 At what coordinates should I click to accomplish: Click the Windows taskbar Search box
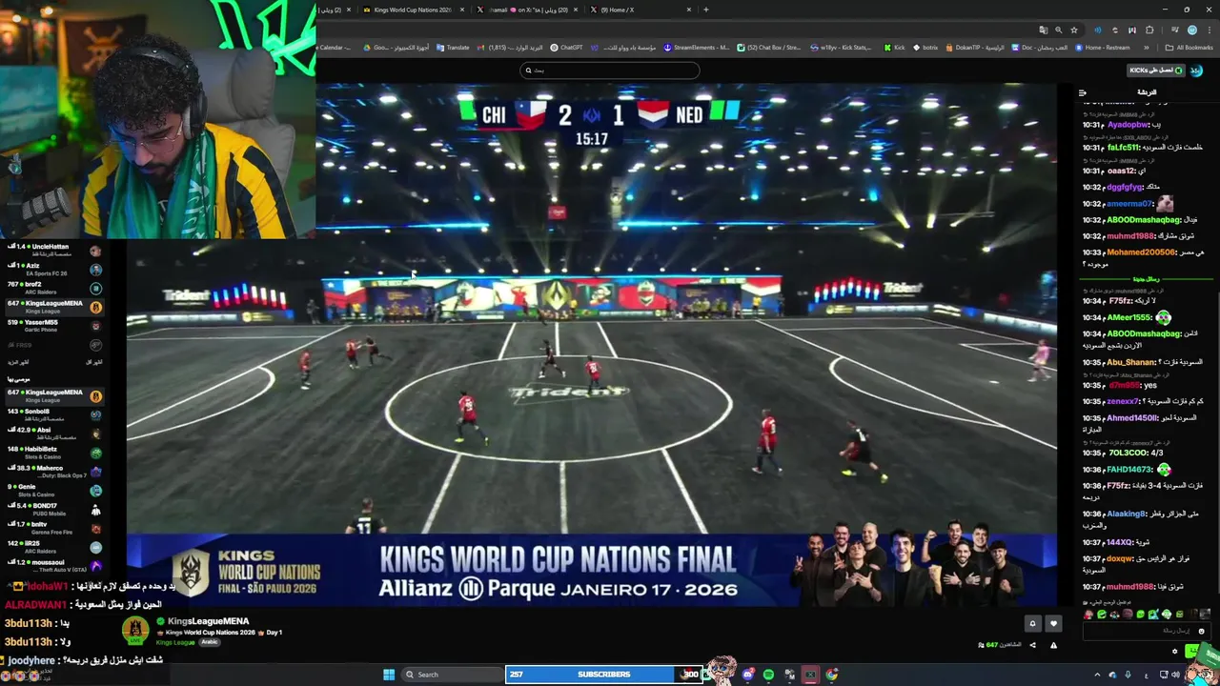452,675
